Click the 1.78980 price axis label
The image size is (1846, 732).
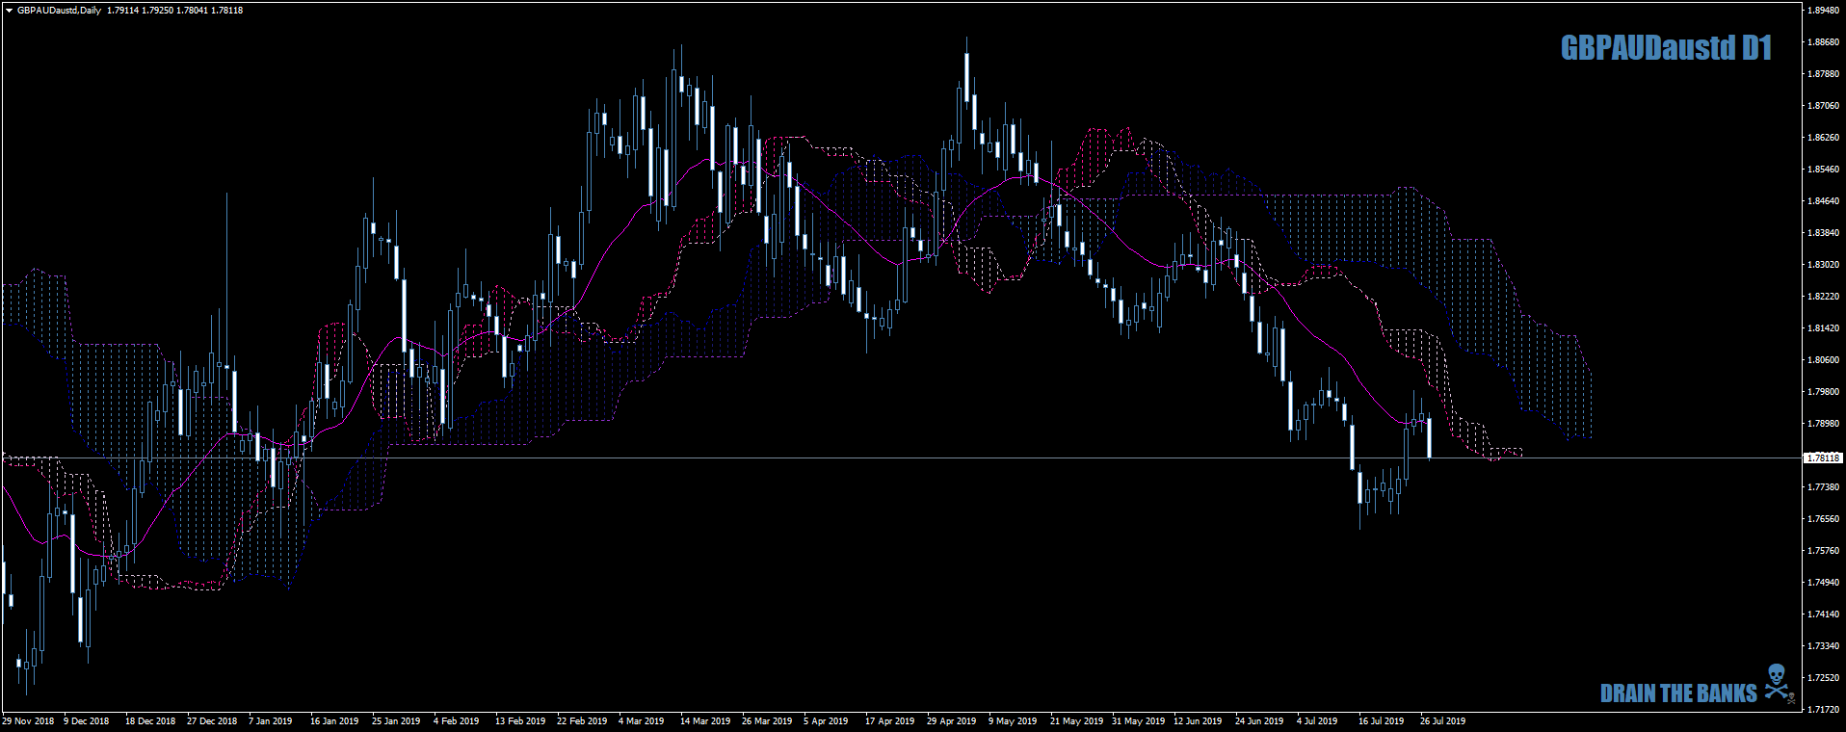[1823, 424]
